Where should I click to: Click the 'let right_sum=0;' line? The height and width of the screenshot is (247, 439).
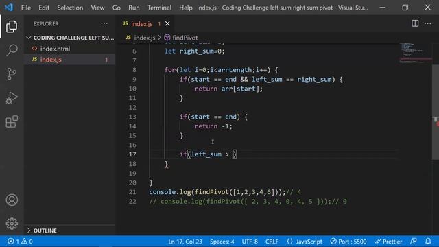(194, 51)
